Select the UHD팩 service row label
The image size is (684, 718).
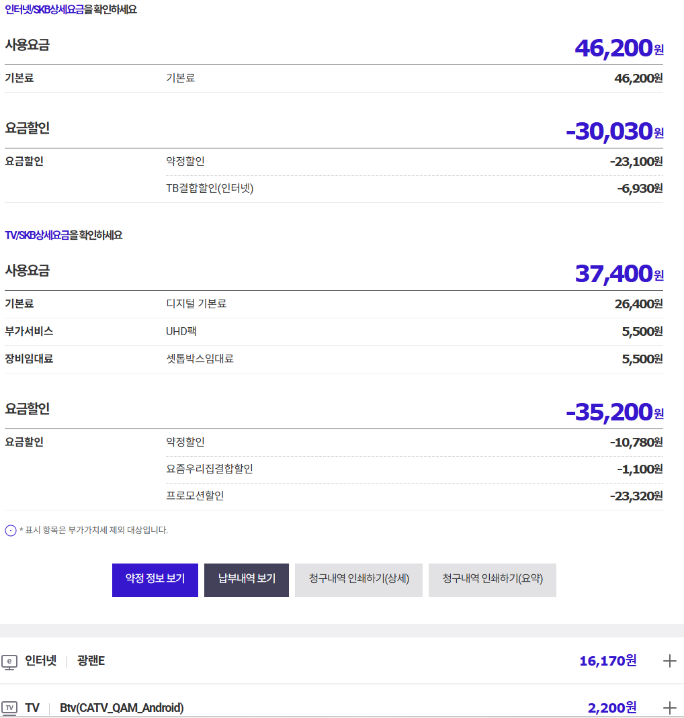pyautogui.click(x=181, y=331)
